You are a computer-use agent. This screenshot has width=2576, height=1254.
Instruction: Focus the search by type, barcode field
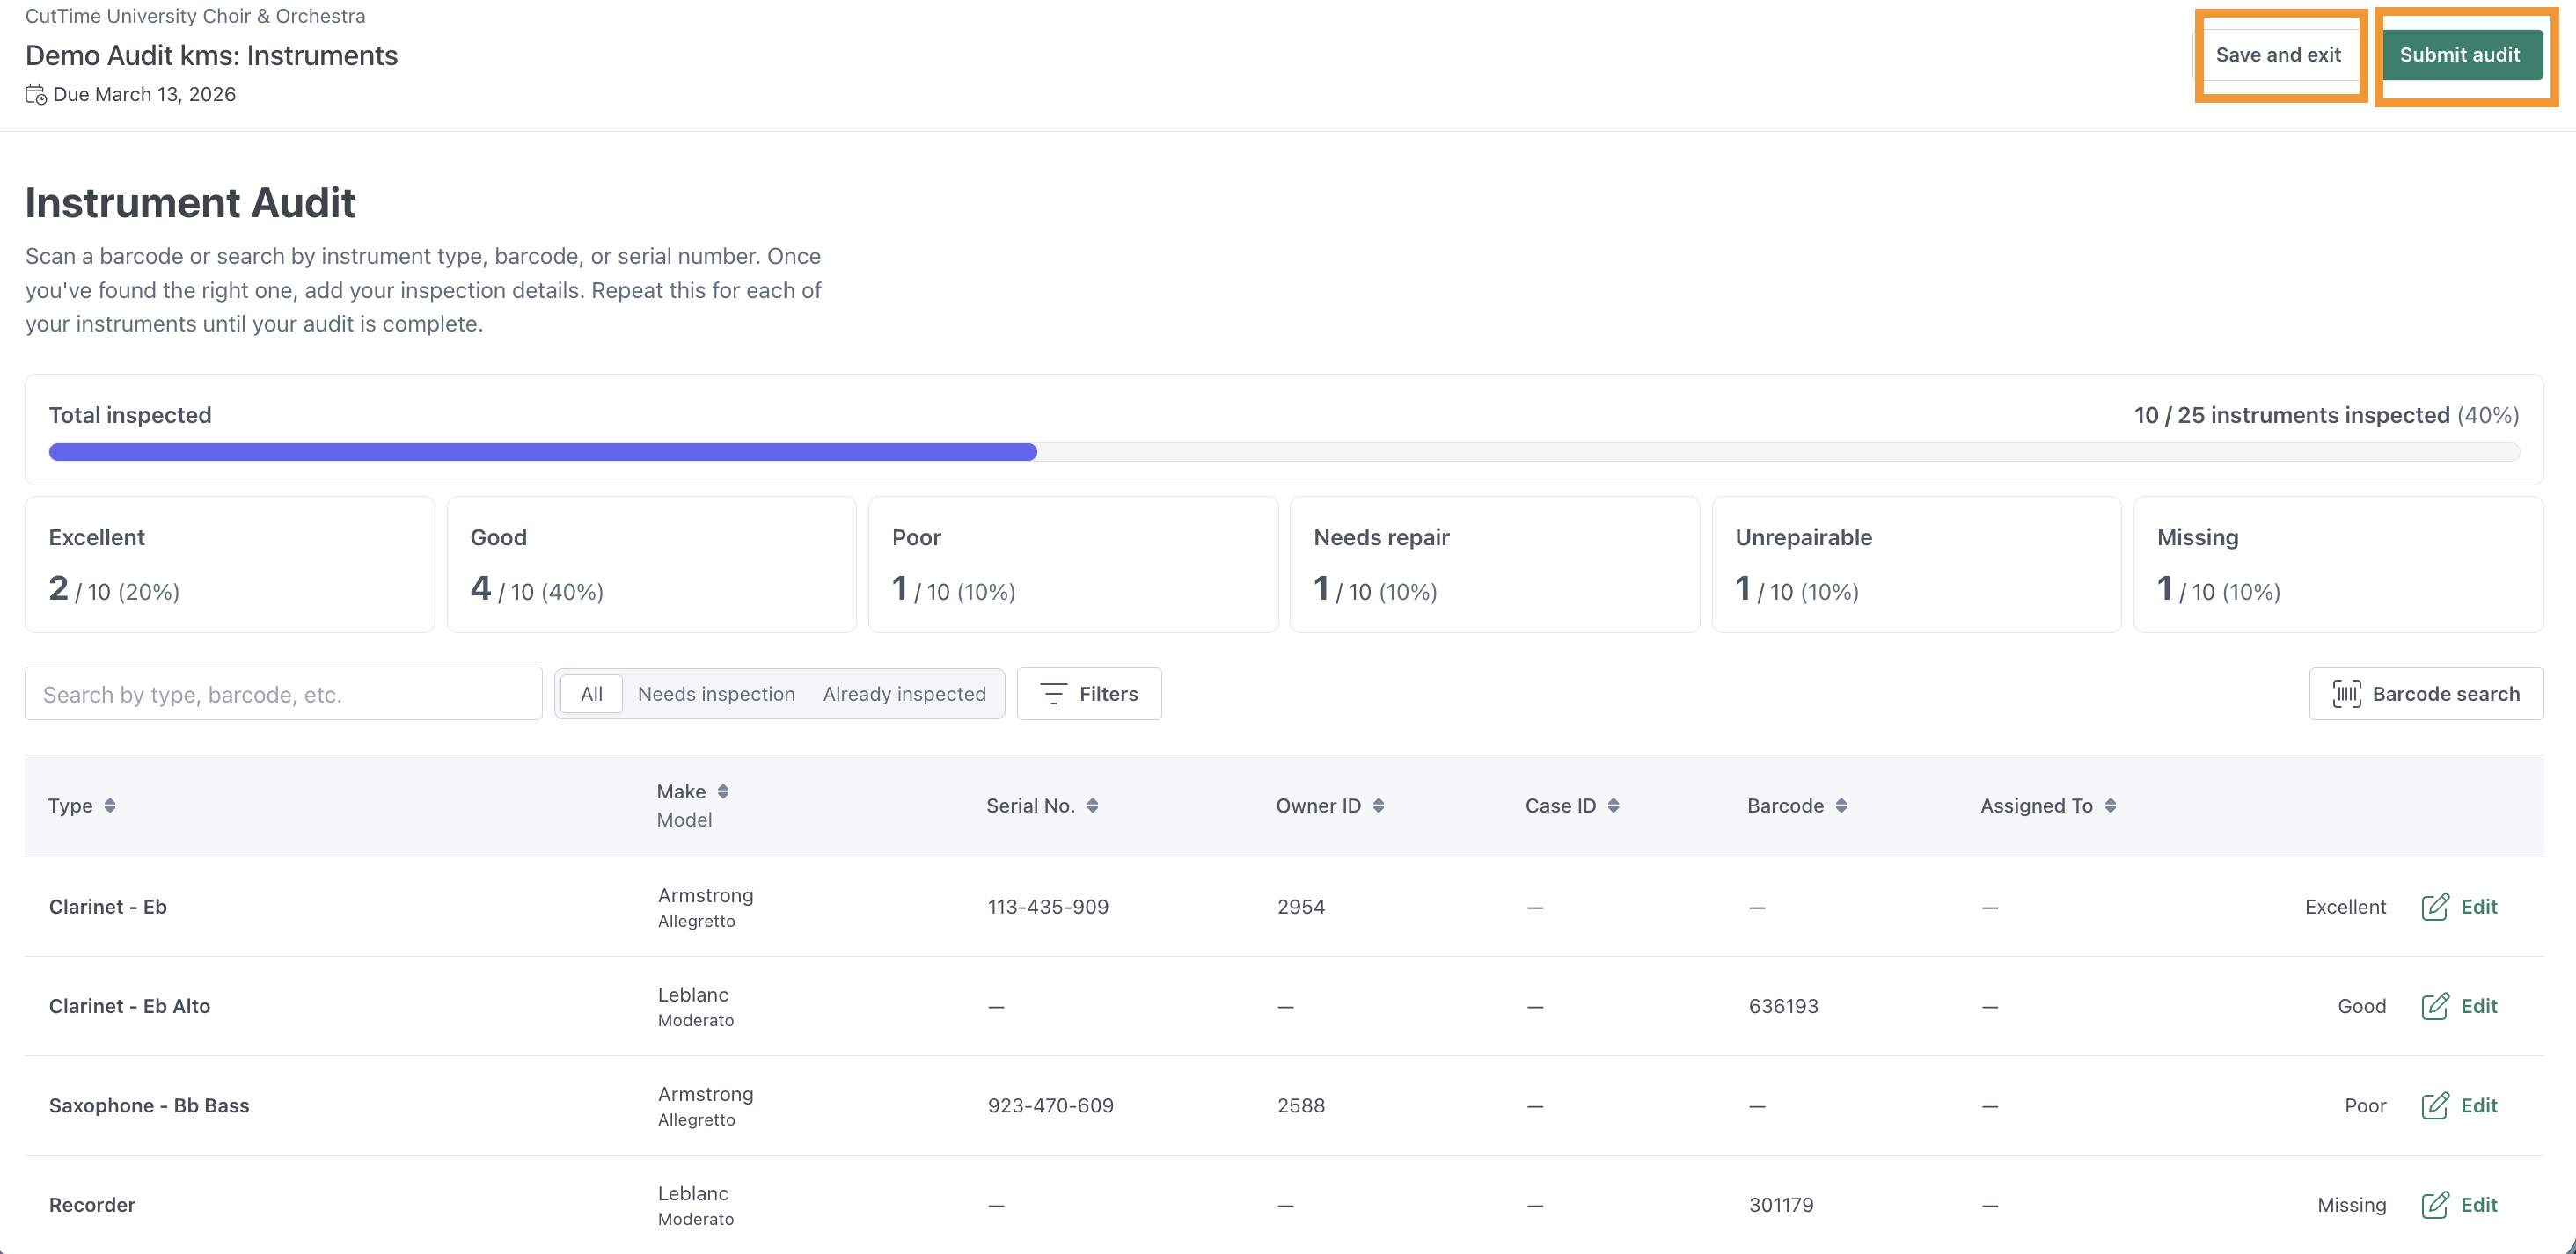(283, 694)
